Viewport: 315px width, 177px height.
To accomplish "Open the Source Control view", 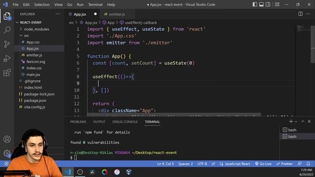I will 7,44.
